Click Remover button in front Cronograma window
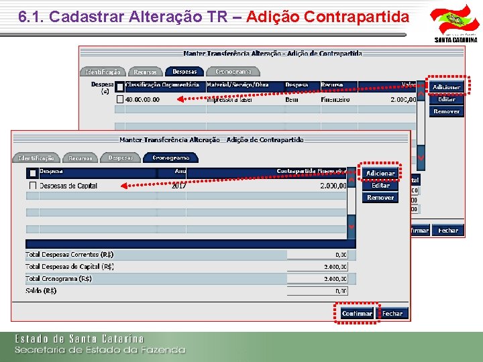This screenshot has width=483, height=362. coord(380,197)
